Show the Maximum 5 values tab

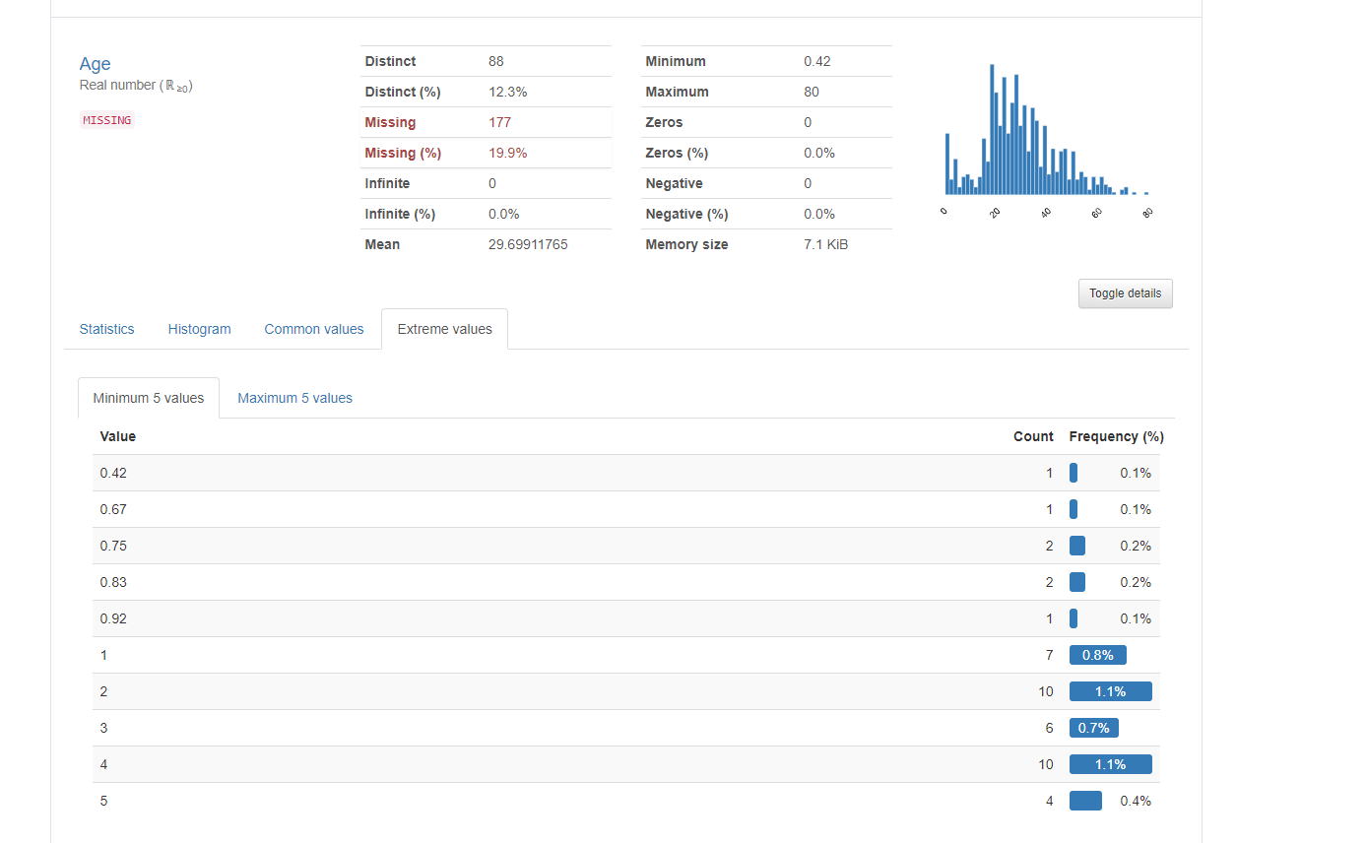click(294, 398)
